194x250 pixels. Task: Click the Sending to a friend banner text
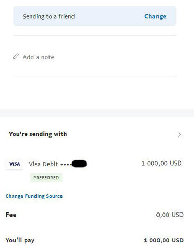[x=48, y=16]
